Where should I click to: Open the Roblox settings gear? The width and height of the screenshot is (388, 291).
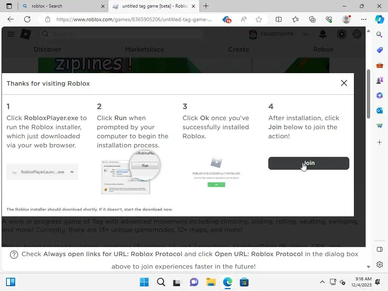[x=357, y=34]
